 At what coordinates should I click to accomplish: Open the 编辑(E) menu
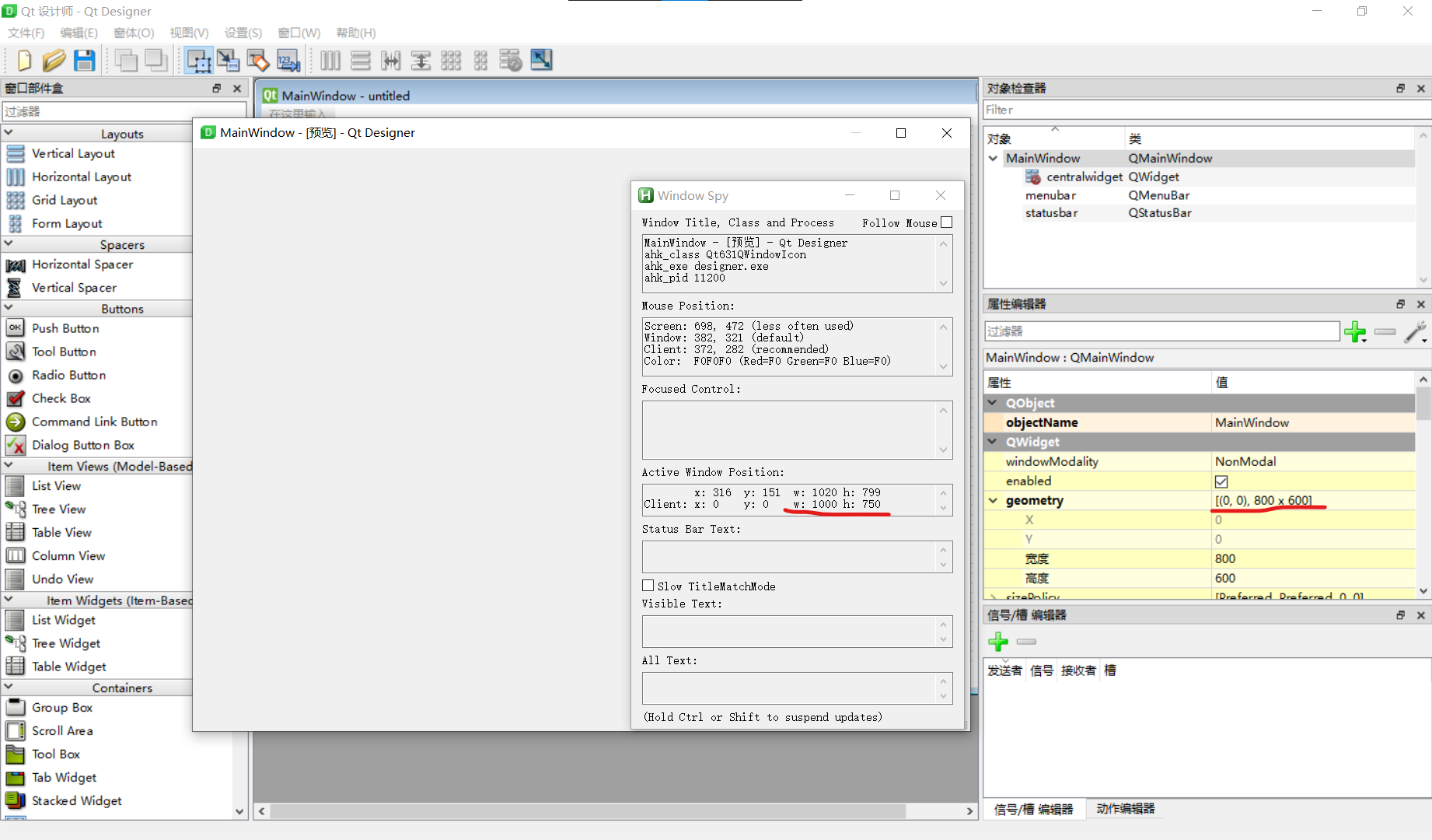tap(79, 33)
